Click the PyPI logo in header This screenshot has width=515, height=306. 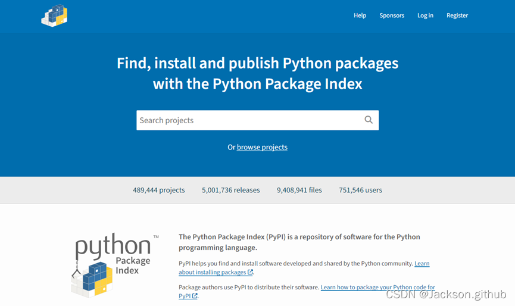coord(54,15)
